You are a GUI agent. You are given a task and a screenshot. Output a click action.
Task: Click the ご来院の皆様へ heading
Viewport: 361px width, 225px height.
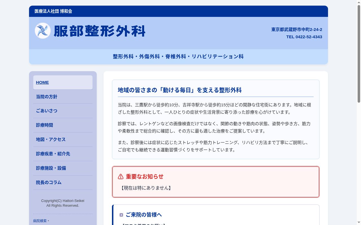click(144, 215)
